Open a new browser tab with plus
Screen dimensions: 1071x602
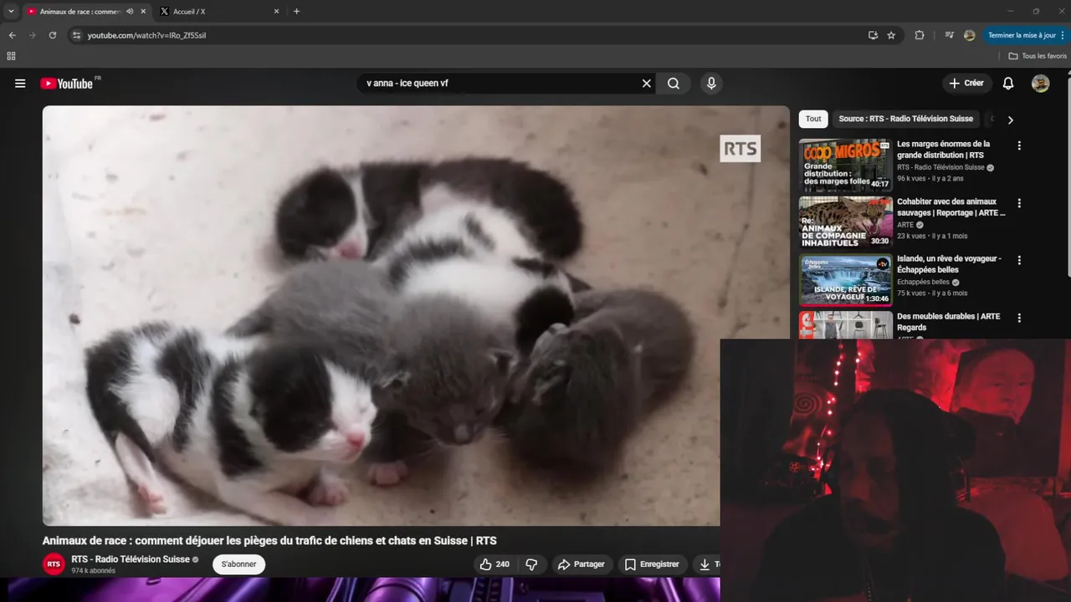tap(296, 12)
